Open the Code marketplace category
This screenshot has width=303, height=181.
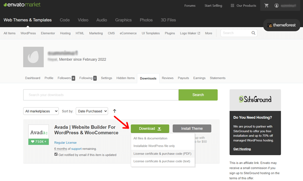(65, 20)
